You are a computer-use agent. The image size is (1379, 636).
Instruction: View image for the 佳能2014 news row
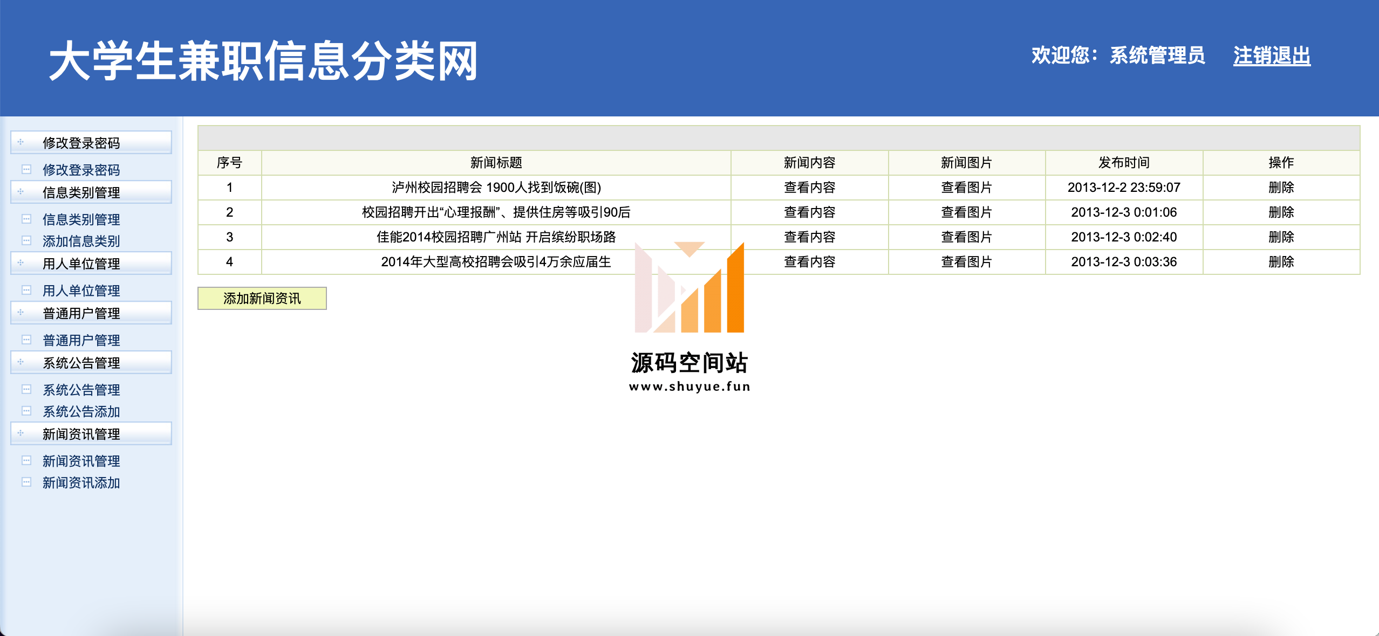pyautogui.click(x=966, y=237)
